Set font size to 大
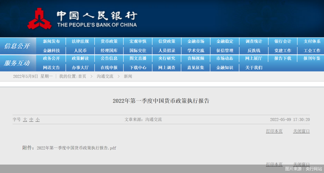The height and width of the screenshot is (173, 324). (x=25, y=120)
